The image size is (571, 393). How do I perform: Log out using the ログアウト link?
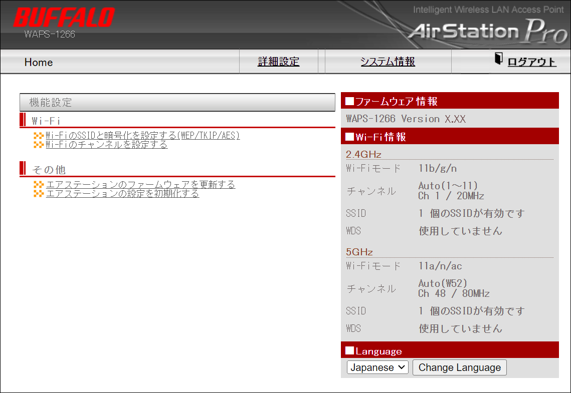click(x=531, y=62)
